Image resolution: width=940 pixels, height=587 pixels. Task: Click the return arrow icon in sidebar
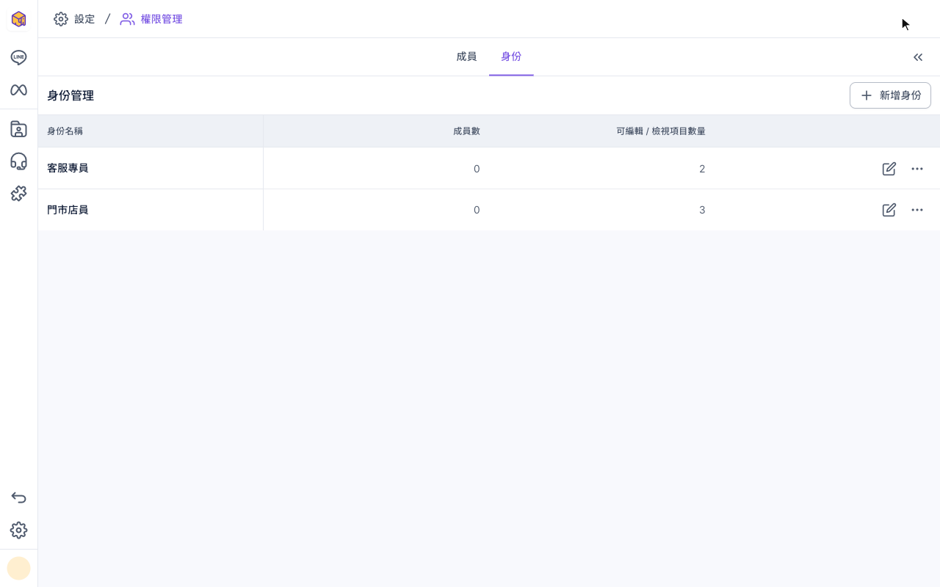point(18,497)
